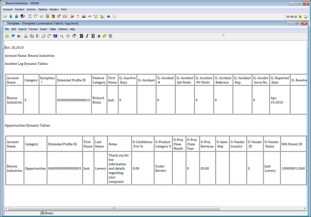Click the horizontal scrollbar left arrow
This screenshot has height=217, width=311.
[6, 208]
